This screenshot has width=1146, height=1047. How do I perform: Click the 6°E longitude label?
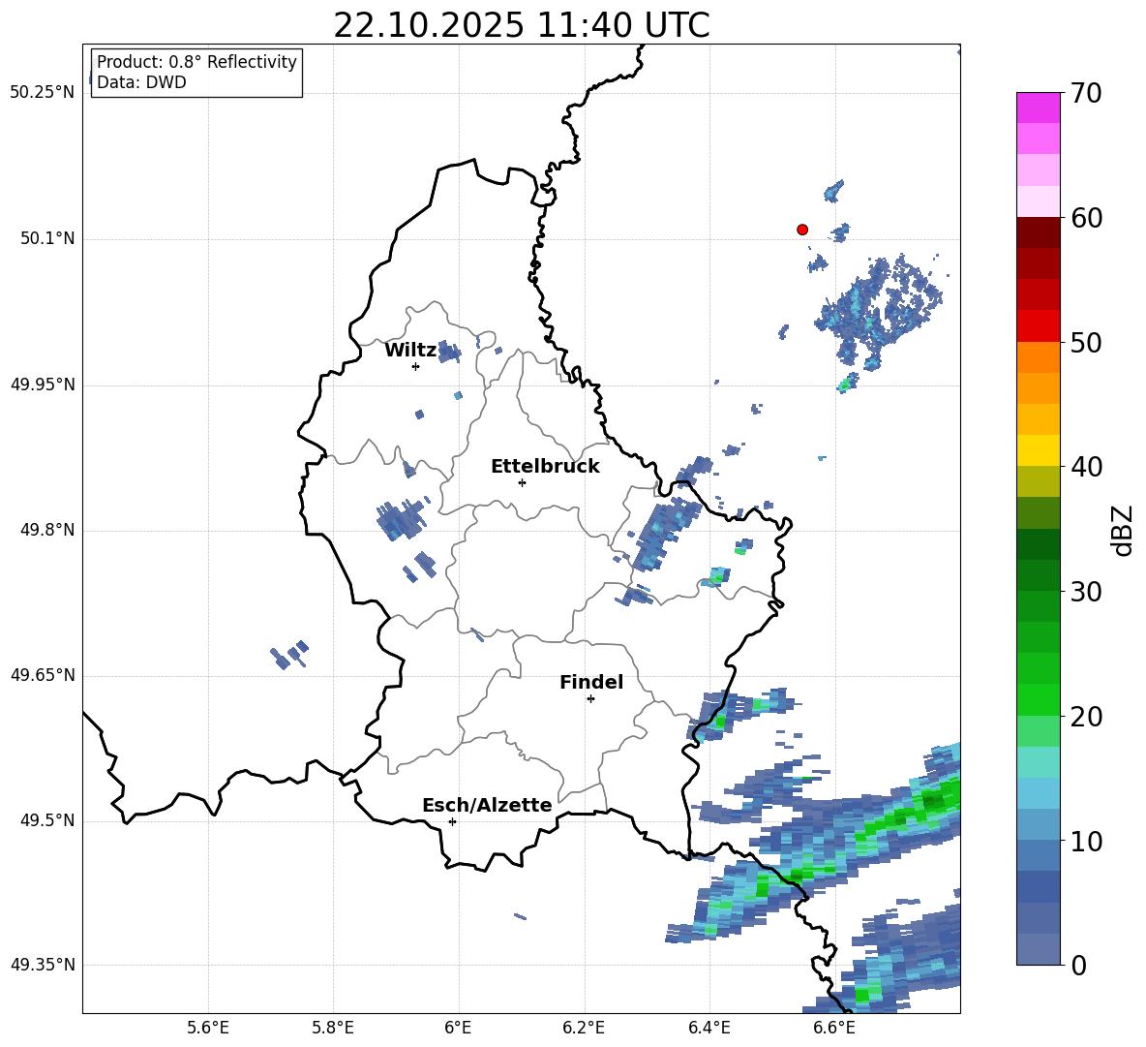coord(458,1028)
